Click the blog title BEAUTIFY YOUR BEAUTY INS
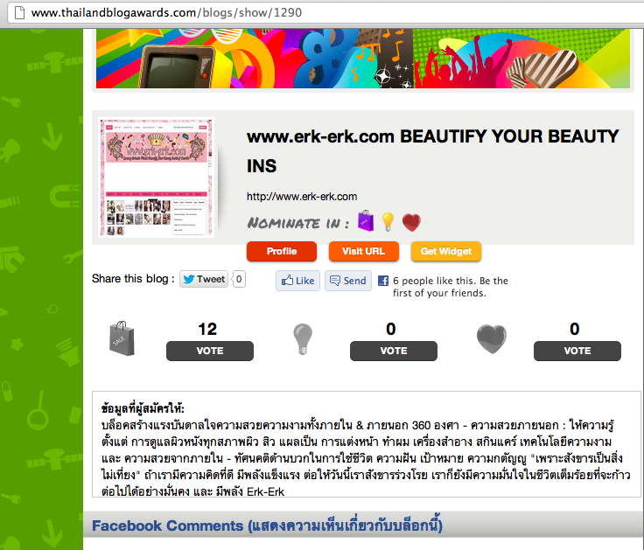This screenshot has height=550, width=644. [x=432, y=151]
